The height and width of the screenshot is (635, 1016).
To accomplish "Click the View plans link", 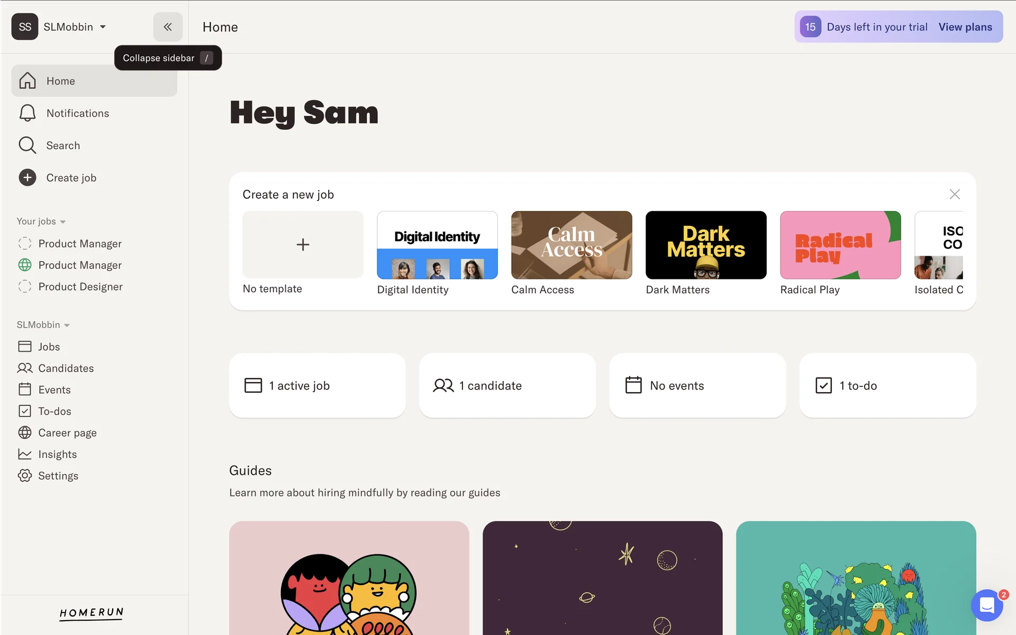I will coord(965,27).
